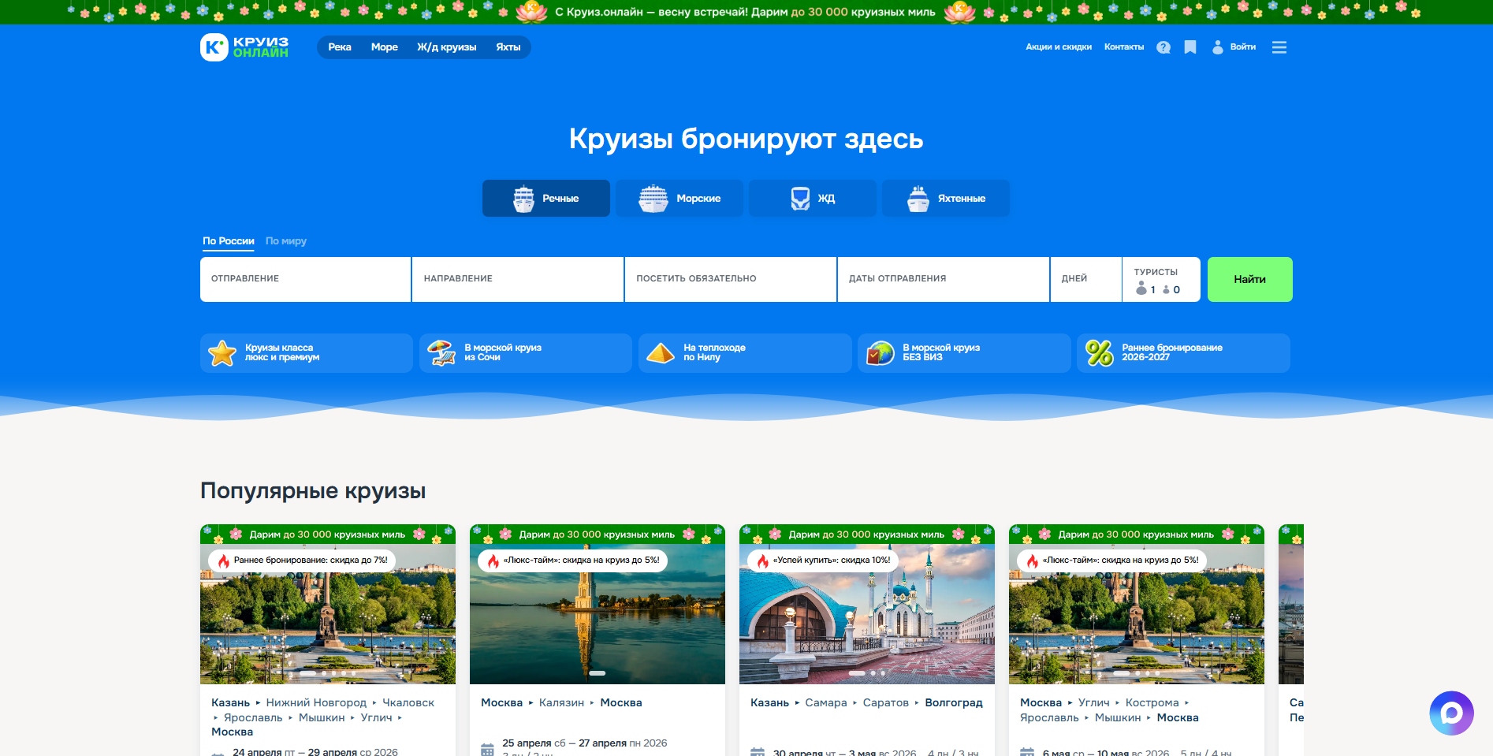Image resolution: width=1493 pixels, height=756 pixels.
Task: Click the carousel indicator on Калязин cruise photo
Action: [598, 673]
